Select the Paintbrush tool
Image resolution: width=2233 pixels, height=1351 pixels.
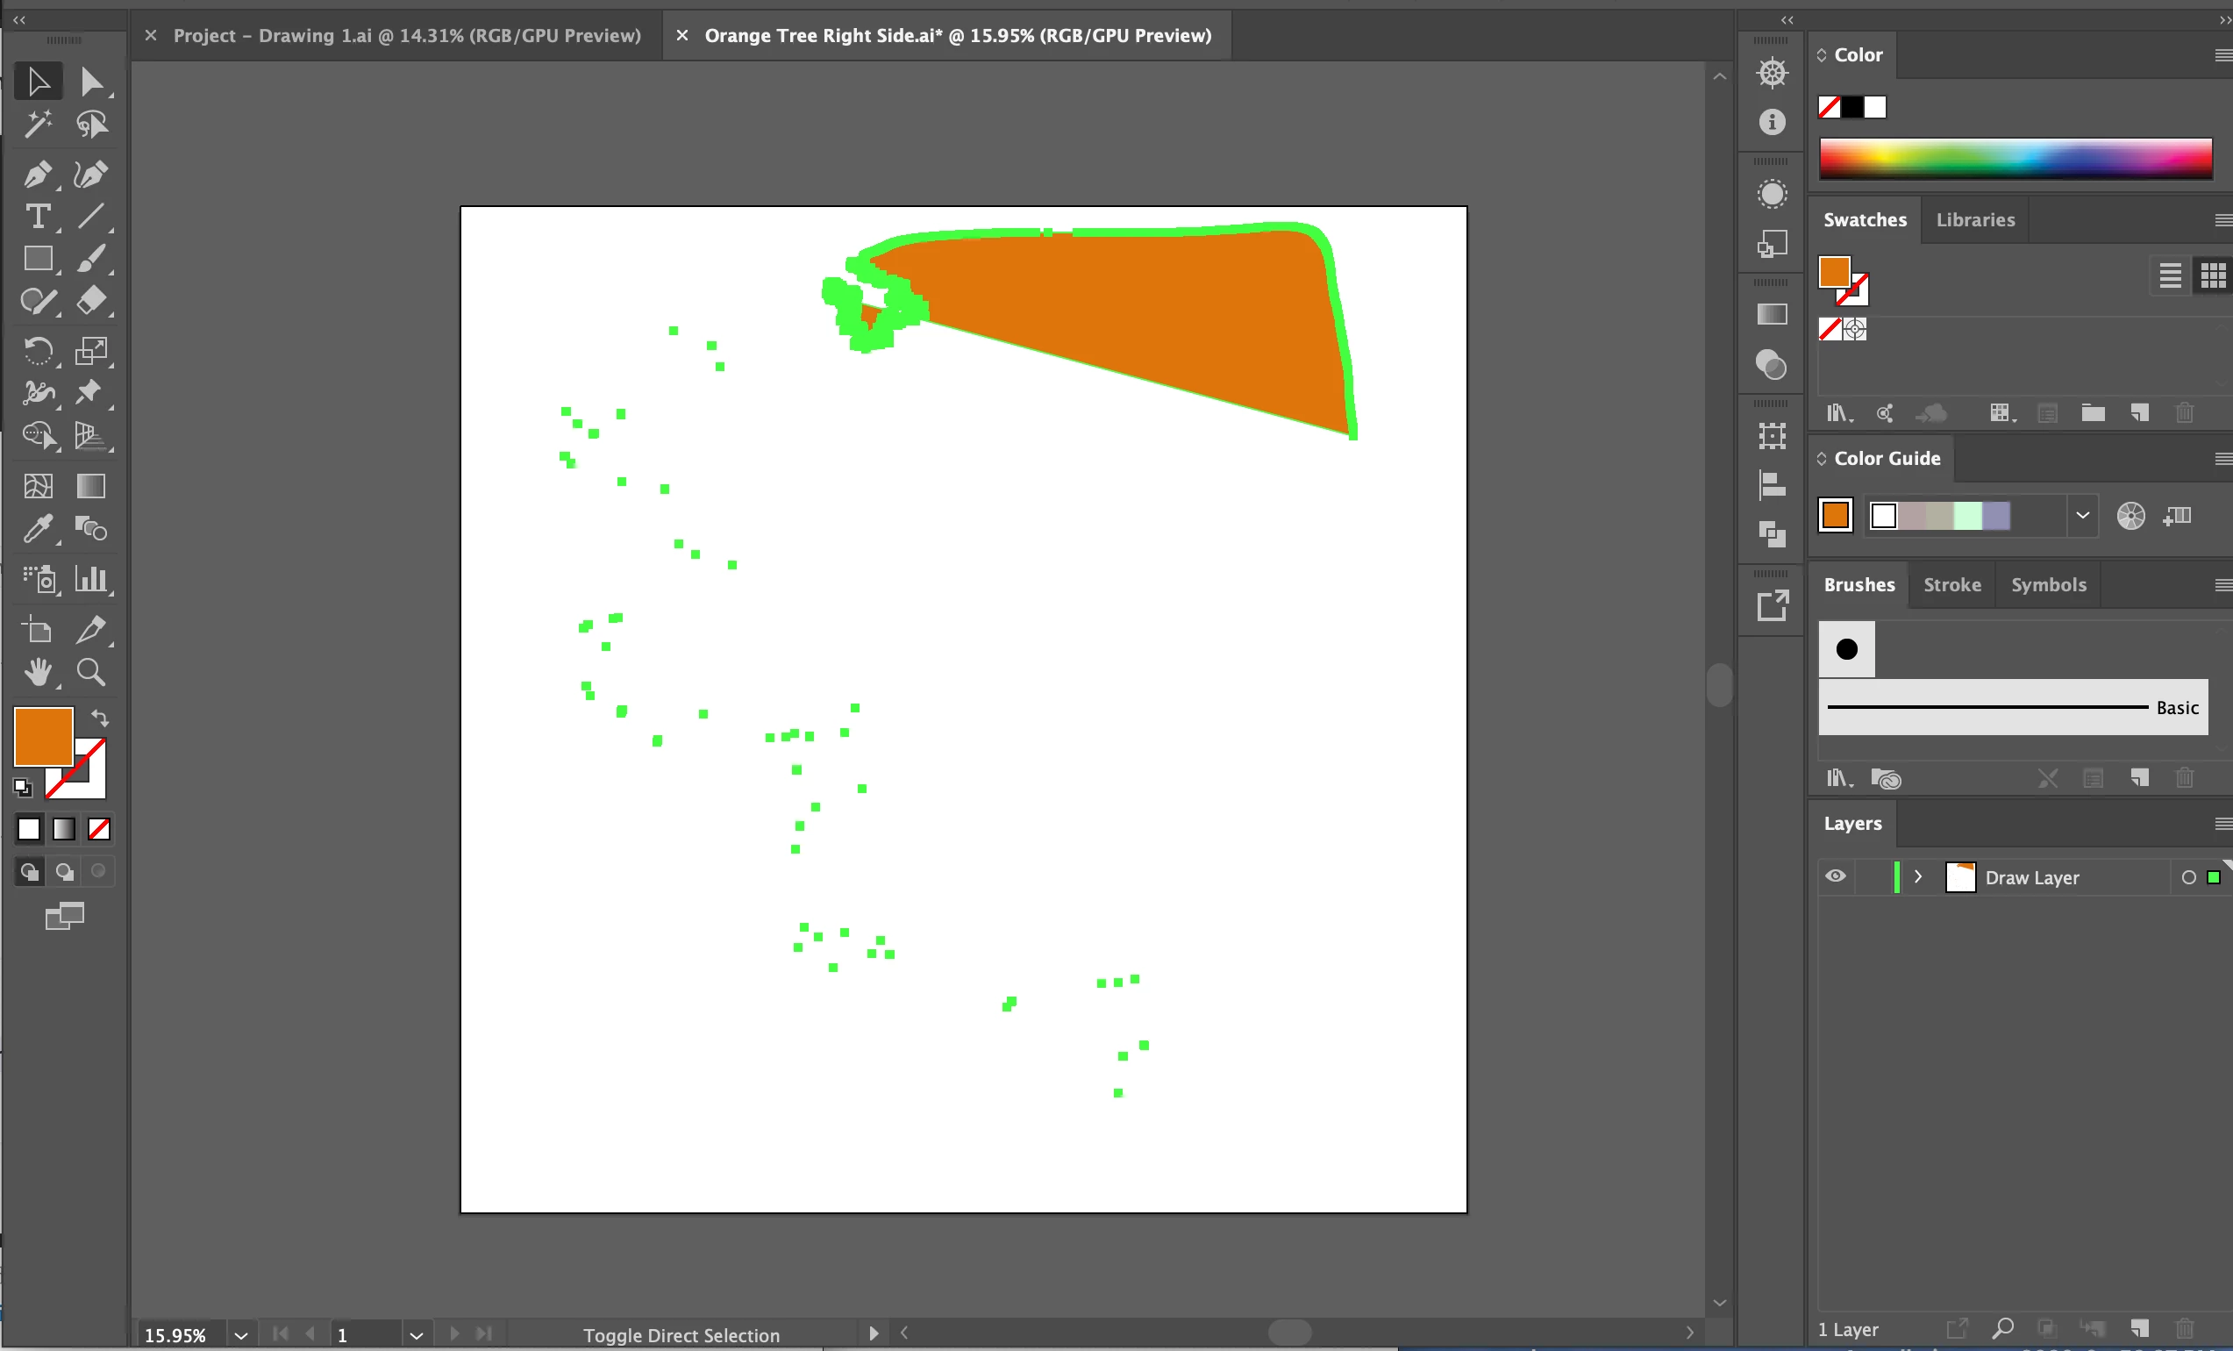pos(90,260)
